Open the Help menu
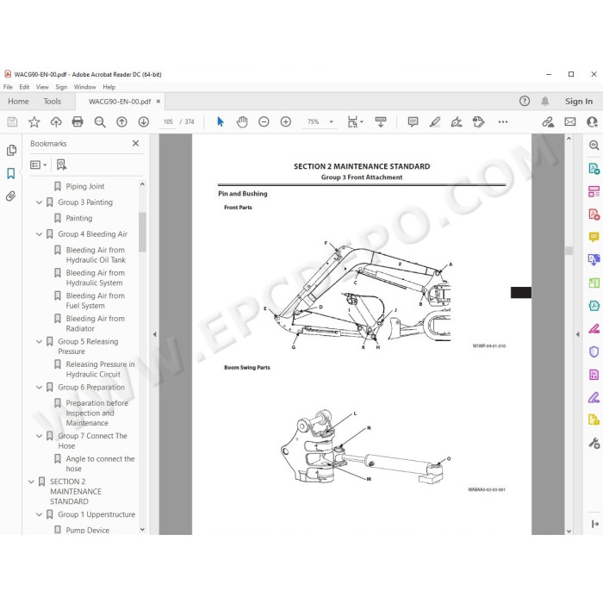The height and width of the screenshot is (603, 603). (109, 87)
